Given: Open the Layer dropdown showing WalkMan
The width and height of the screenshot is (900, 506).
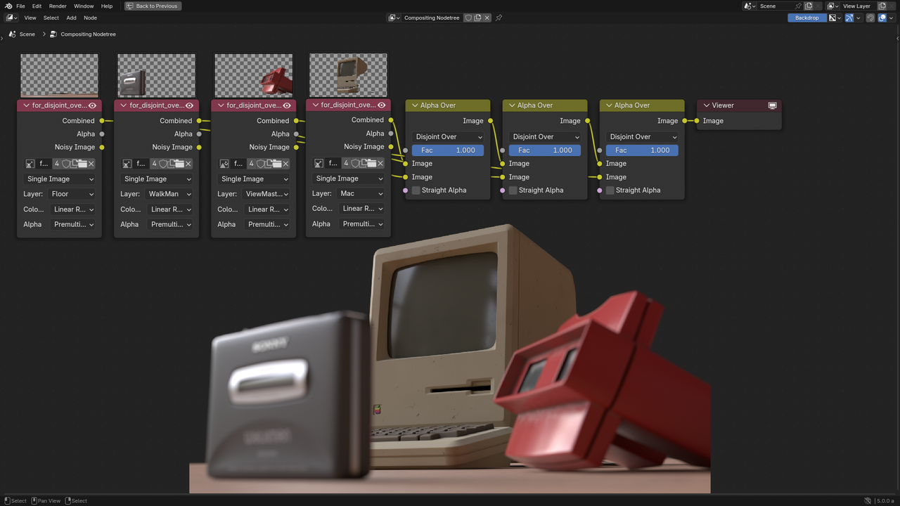Looking at the screenshot, I should [x=169, y=194].
